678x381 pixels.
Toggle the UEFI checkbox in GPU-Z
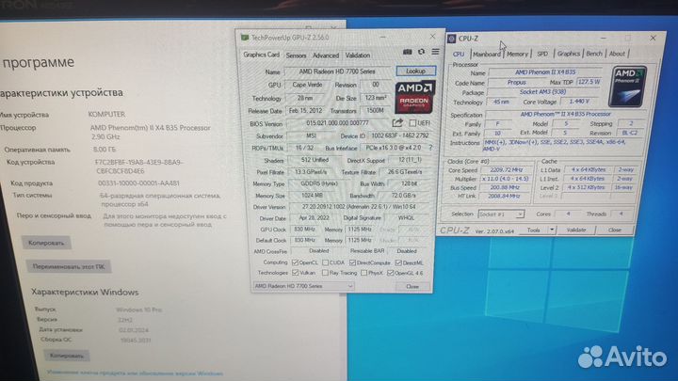(412, 123)
